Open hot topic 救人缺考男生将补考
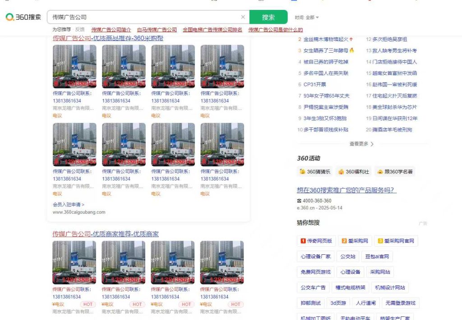 coord(394,50)
